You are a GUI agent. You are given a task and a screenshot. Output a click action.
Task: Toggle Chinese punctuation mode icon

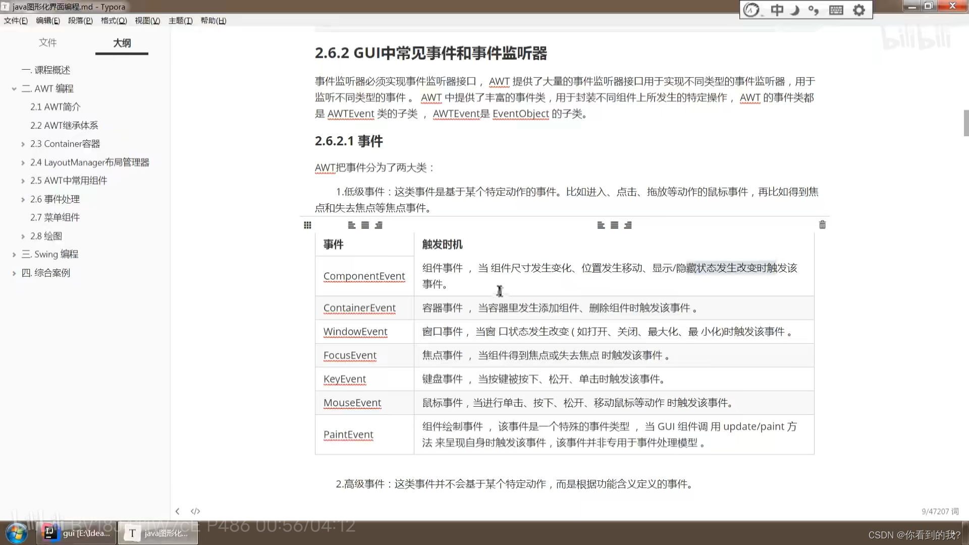[x=813, y=10]
